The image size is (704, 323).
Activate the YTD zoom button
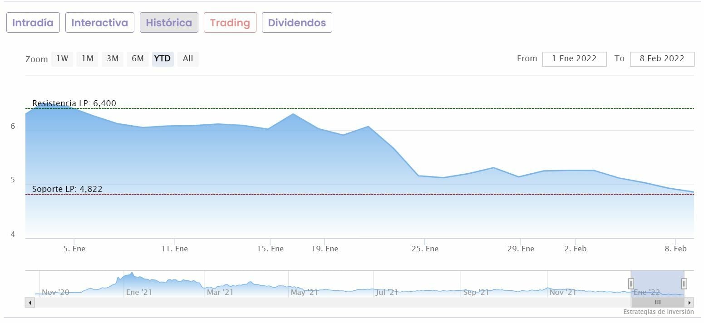[x=162, y=59]
